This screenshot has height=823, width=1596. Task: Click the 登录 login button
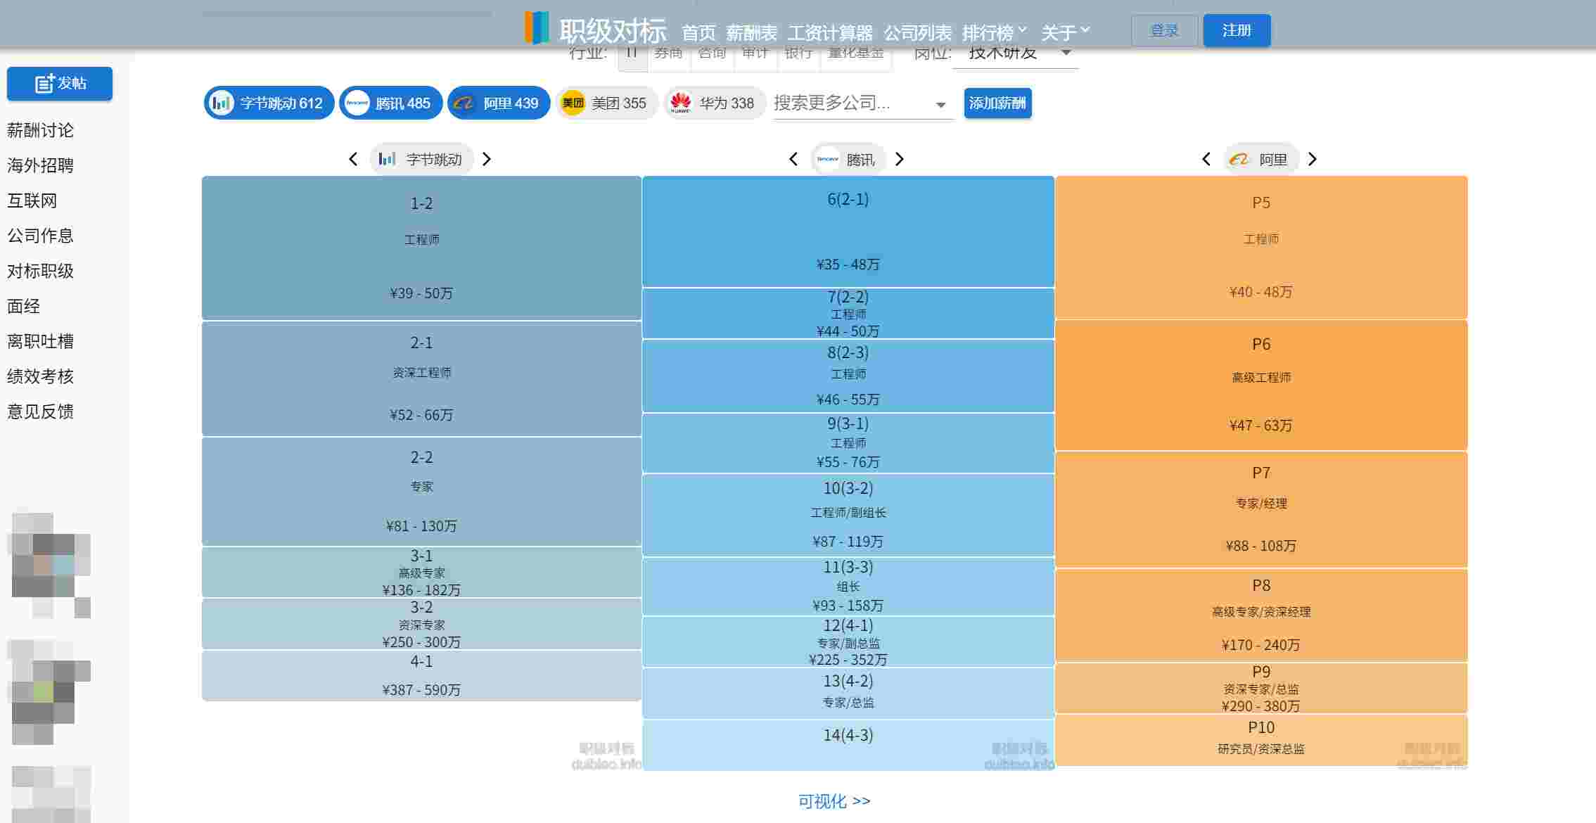(1164, 30)
